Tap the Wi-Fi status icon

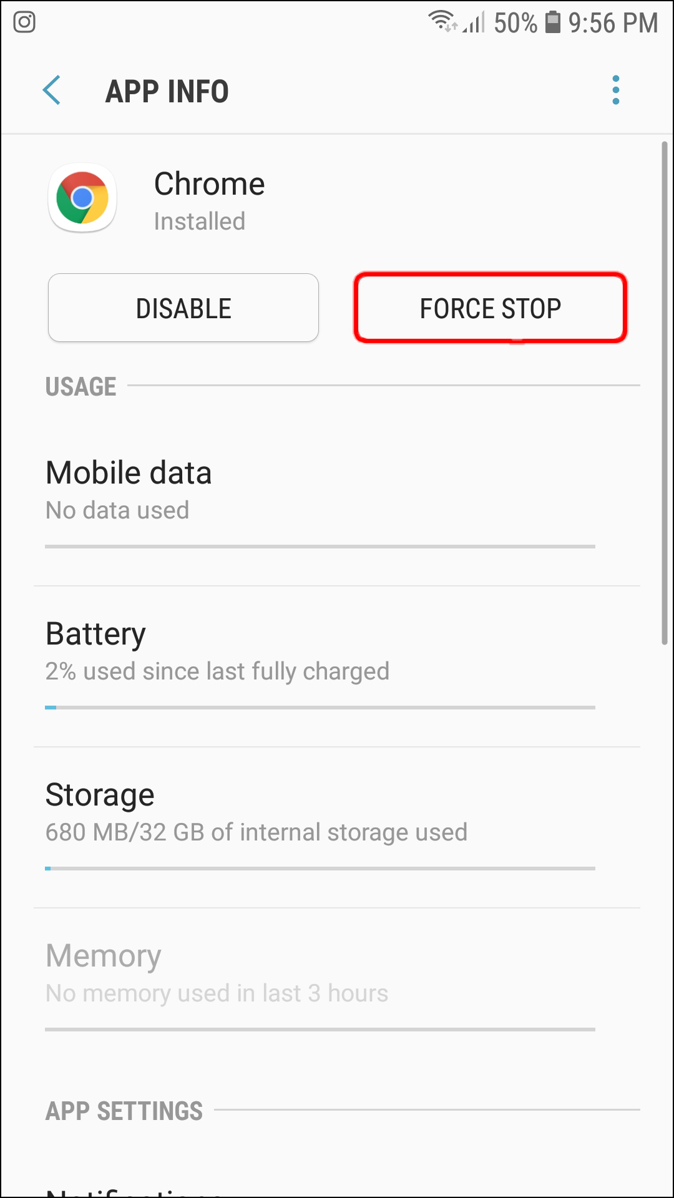(442, 21)
